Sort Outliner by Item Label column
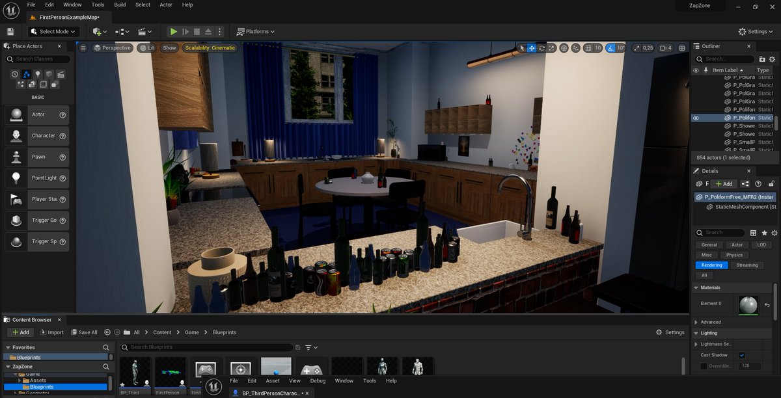This screenshot has height=398, width=781. 728,70
